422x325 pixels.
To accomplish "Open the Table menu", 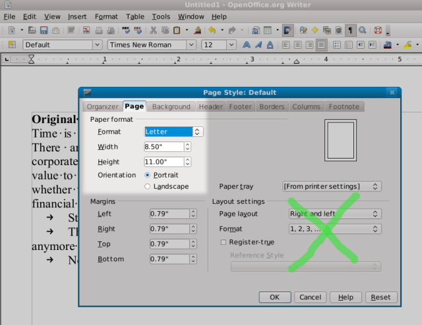I will point(135,16).
